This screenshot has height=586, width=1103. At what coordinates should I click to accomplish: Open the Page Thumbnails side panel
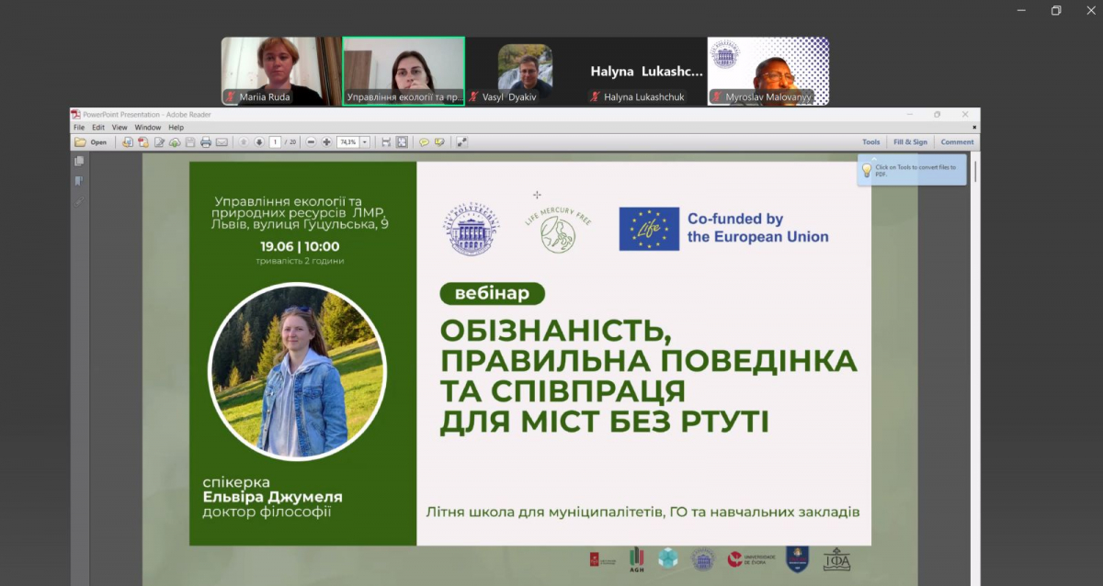[79, 162]
